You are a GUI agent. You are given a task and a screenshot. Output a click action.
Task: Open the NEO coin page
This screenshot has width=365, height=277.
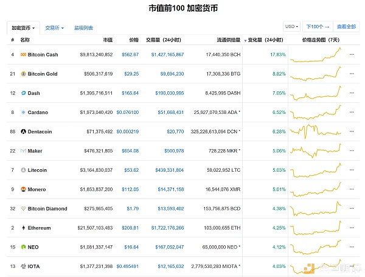point(33,247)
